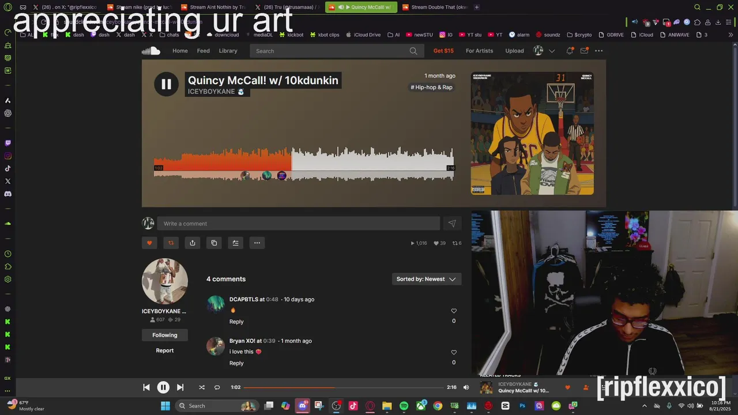Click the Write a comment field
The image size is (738, 415).
pyautogui.click(x=299, y=224)
